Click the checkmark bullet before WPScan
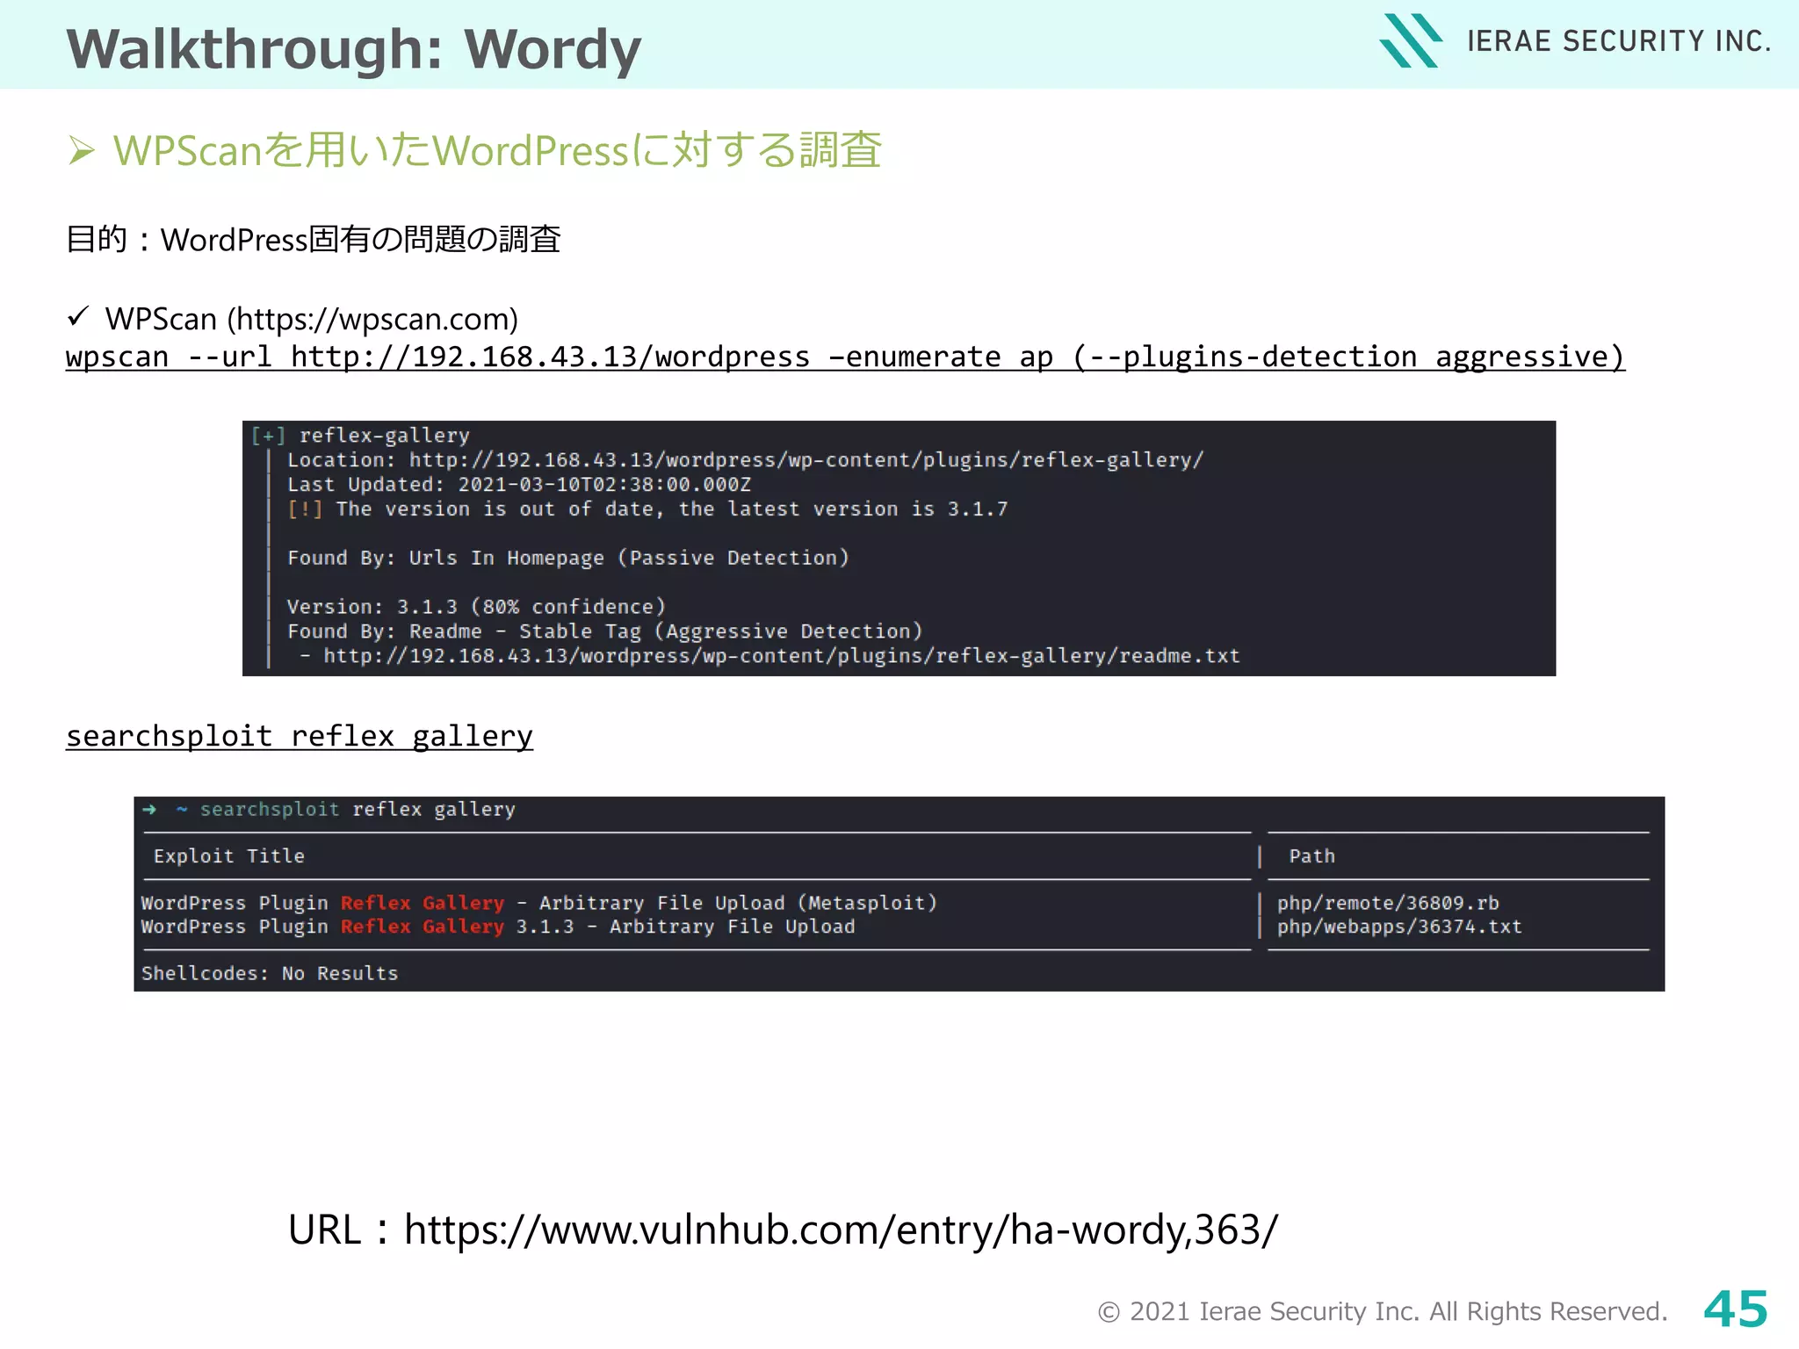This screenshot has width=1799, height=1349. pyautogui.click(x=78, y=316)
